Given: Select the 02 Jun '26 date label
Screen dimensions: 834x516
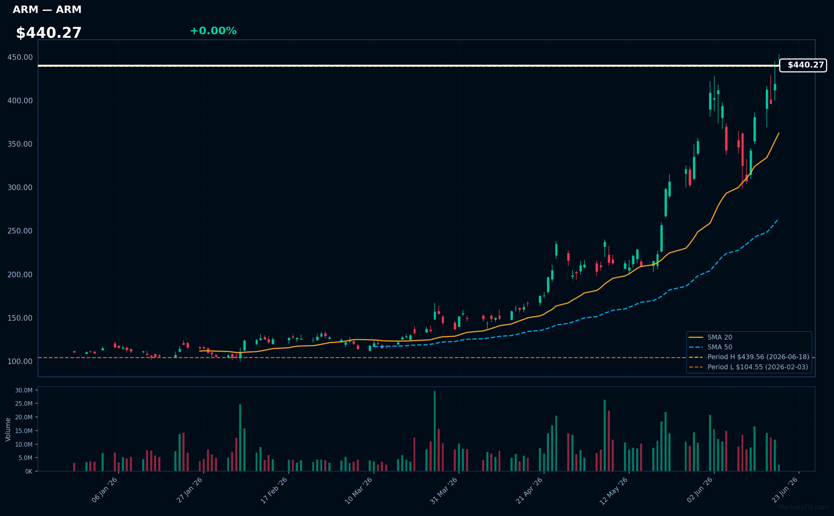Looking at the screenshot, I should [700, 490].
